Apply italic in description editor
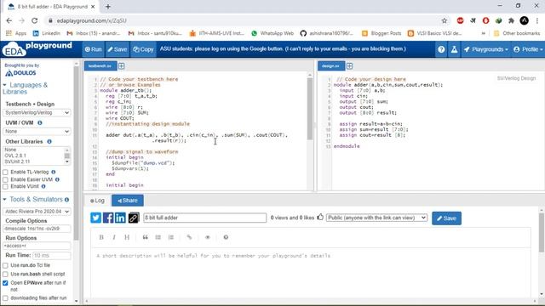This screenshot has width=545, height=306. 114,237
